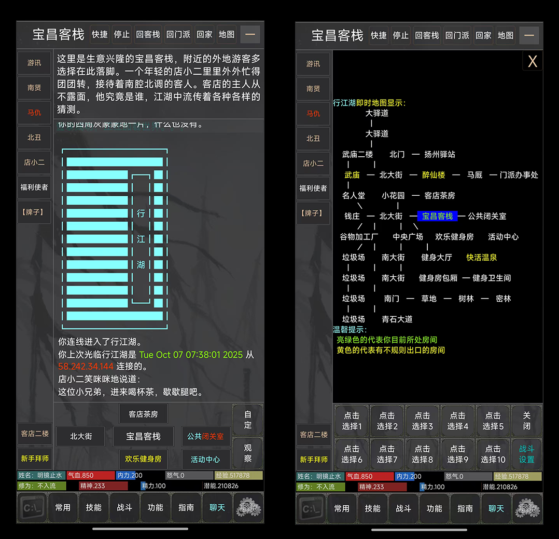Screen dimensions: 559x539
Task: Switch to the 聊天 chat tab
Action: (x=217, y=508)
